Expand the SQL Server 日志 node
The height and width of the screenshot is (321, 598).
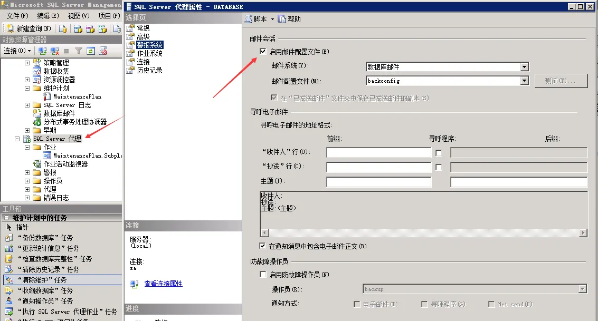coord(27,105)
